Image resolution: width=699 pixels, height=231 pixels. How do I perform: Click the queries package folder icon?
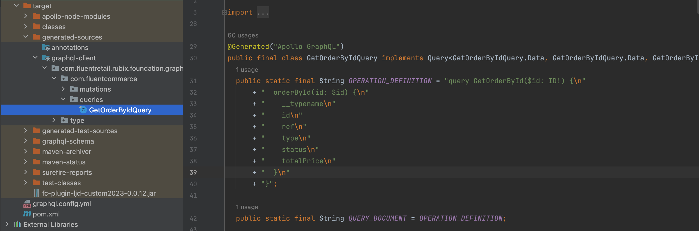coord(74,100)
